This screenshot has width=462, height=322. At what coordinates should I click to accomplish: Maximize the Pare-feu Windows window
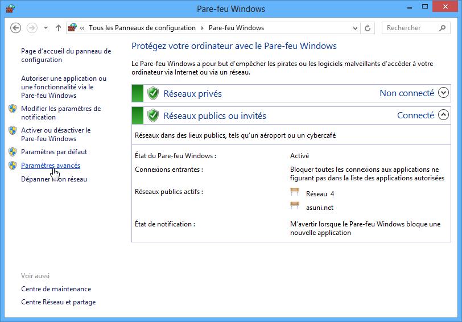point(425,6)
